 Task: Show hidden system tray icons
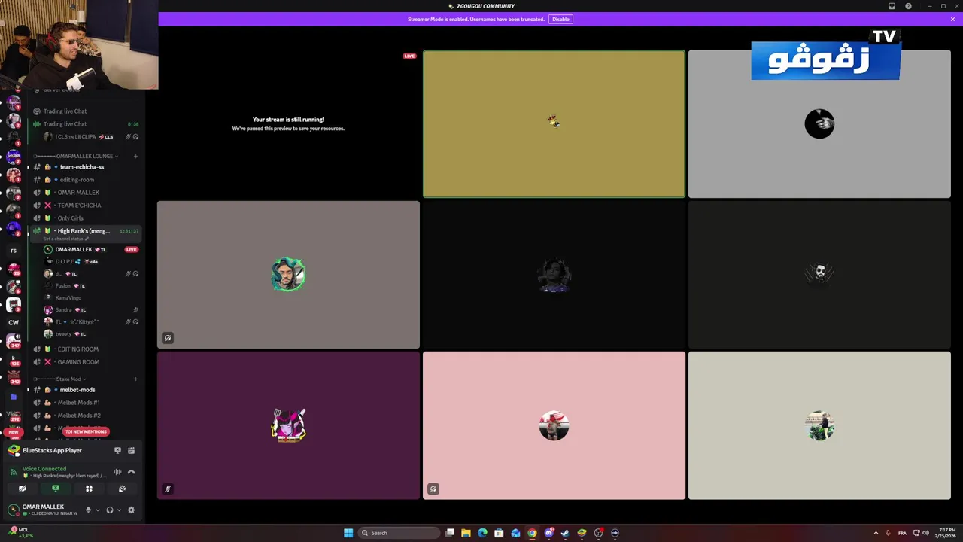(x=876, y=533)
